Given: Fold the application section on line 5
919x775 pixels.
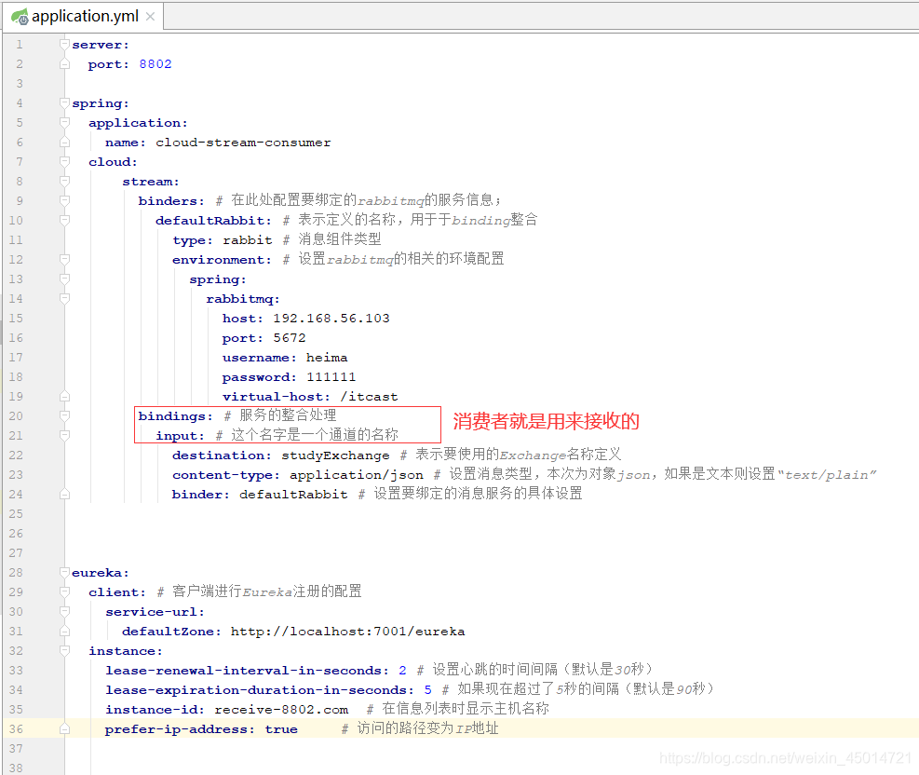Looking at the screenshot, I should (64, 123).
